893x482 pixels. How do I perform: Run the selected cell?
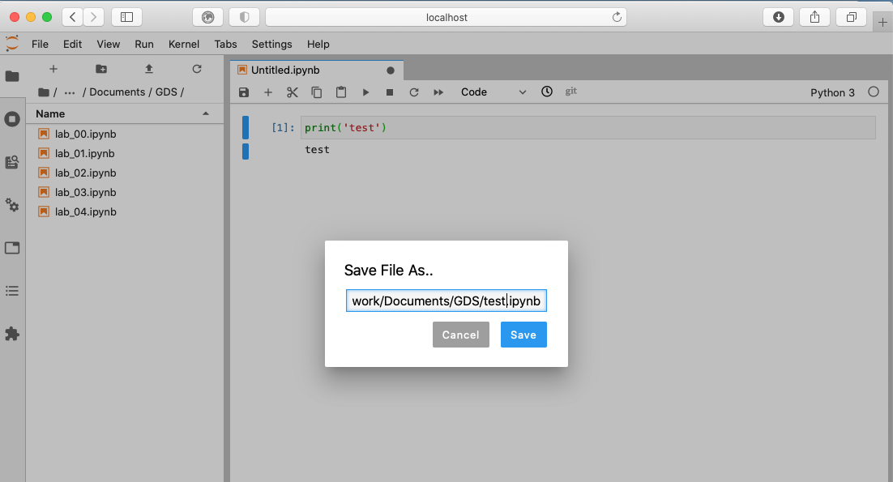(x=365, y=92)
